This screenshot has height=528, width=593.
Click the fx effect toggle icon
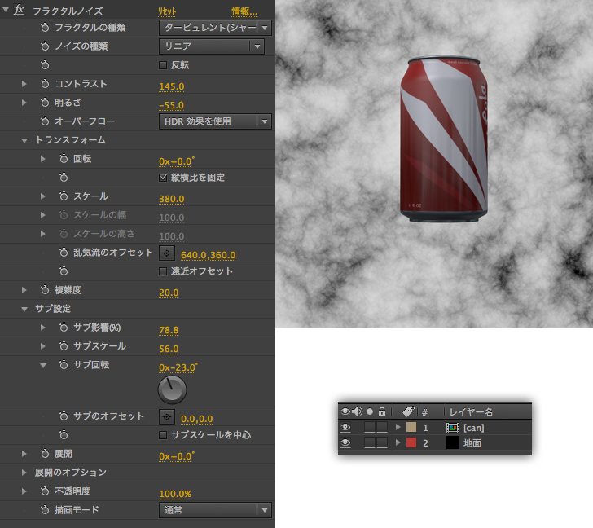(19, 11)
